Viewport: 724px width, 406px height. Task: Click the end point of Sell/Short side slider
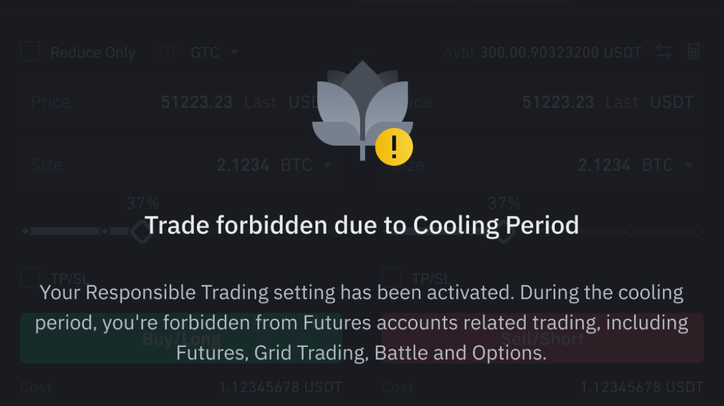[x=698, y=232]
